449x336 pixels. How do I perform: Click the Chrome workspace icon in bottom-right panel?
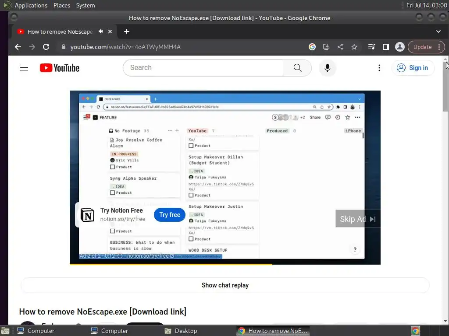(x=415, y=331)
